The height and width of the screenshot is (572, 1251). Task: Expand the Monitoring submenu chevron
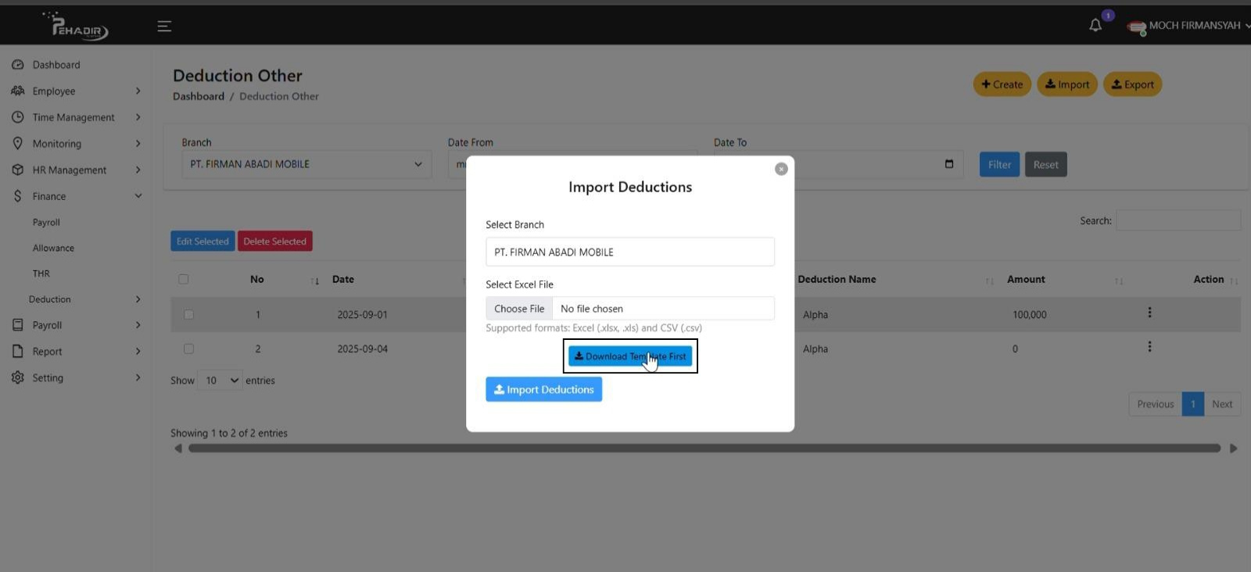click(x=138, y=143)
